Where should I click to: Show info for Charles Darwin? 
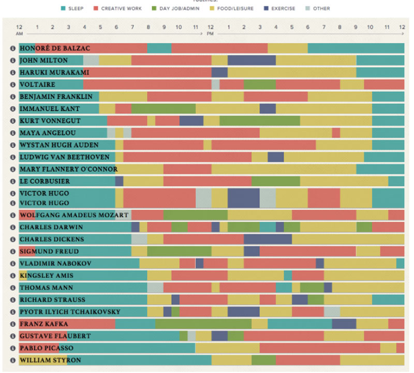tap(12, 227)
